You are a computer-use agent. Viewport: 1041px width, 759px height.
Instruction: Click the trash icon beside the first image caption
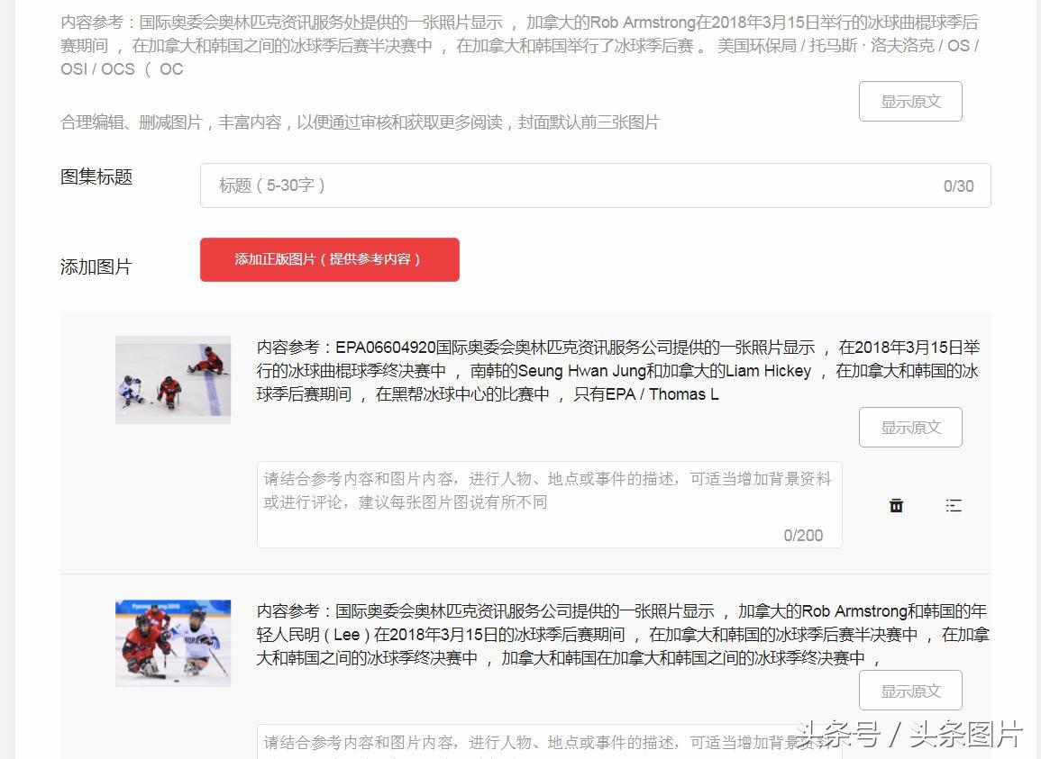896,506
